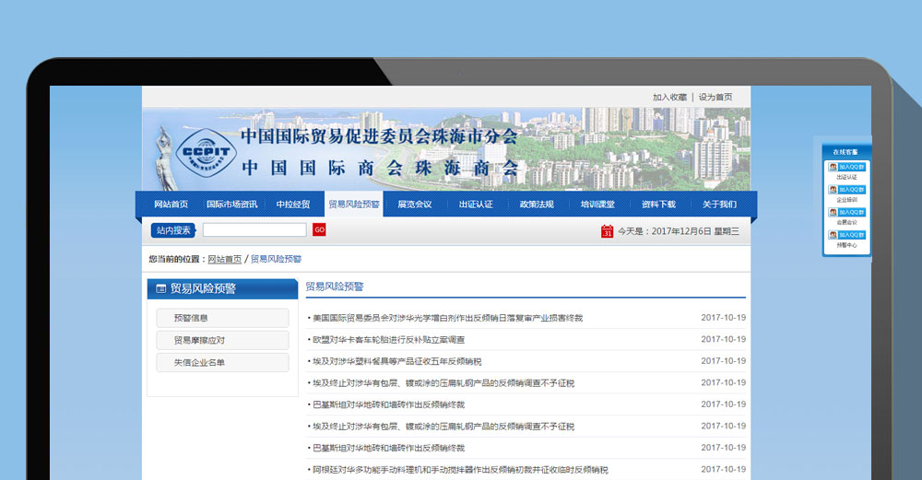The width and height of the screenshot is (922, 480).
Task: Select the 贸易风险预警 navigation tab
Action: (x=353, y=204)
